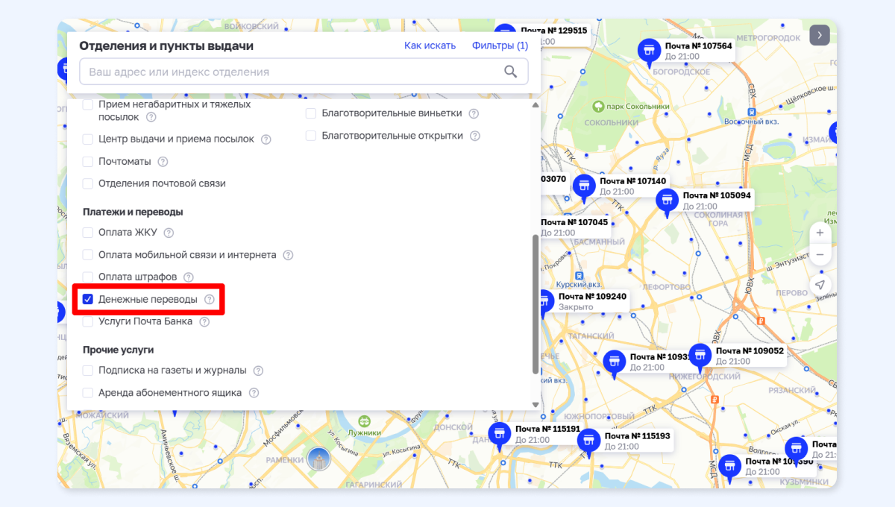Viewport: 895px width, 507px height.
Task: Select map pin for Почта № 105094
Action: tap(668, 201)
